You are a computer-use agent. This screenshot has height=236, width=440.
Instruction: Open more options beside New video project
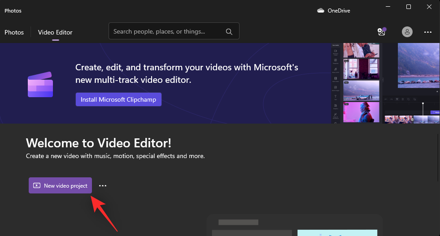pos(103,185)
